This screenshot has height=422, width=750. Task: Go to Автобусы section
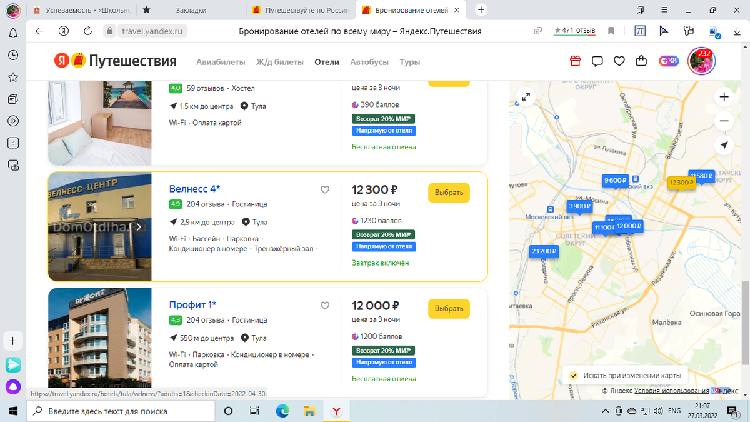[369, 62]
